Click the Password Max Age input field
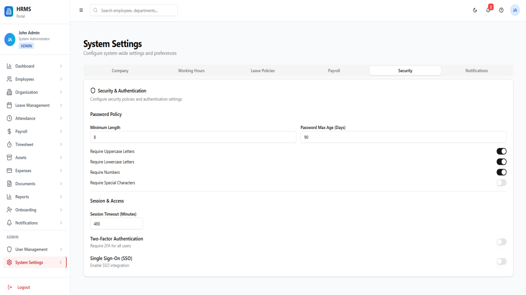 pyautogui.click(x=404, y=137)
